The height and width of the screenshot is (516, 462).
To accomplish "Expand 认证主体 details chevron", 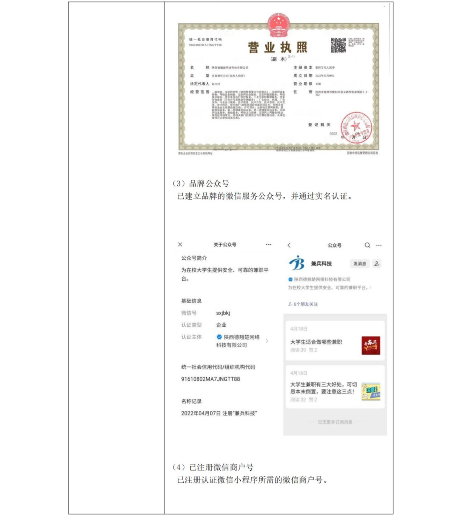I will [267, 341].
